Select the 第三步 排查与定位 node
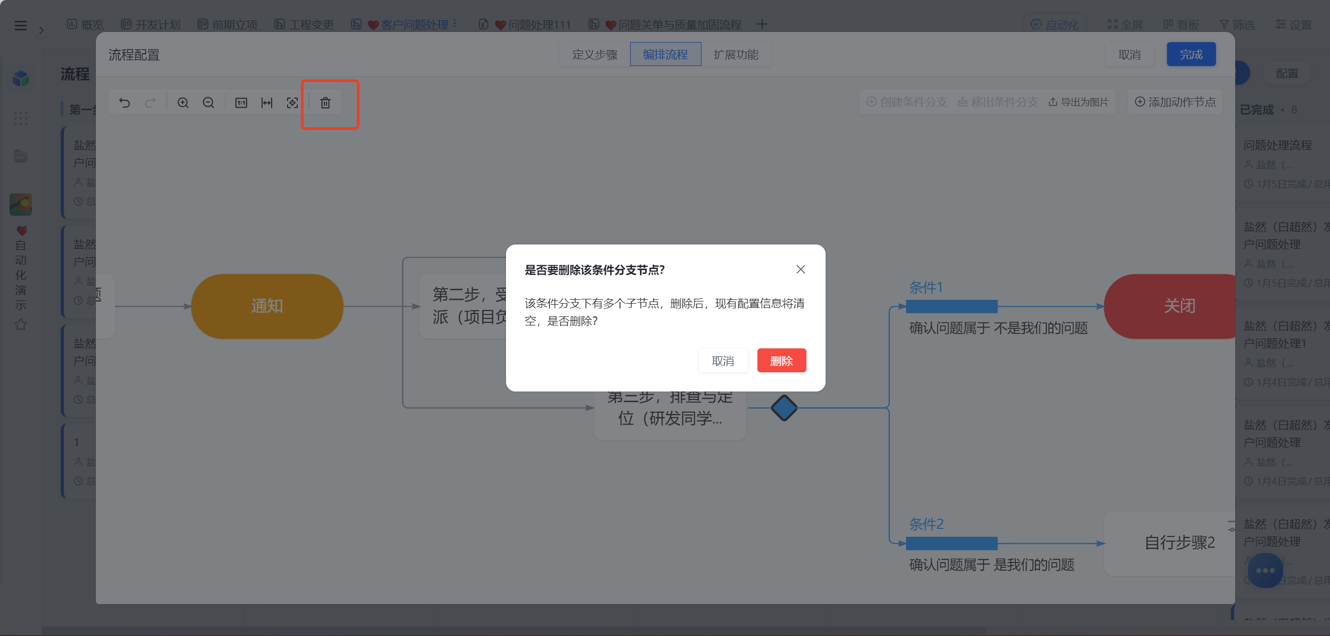 click(670, 415)
